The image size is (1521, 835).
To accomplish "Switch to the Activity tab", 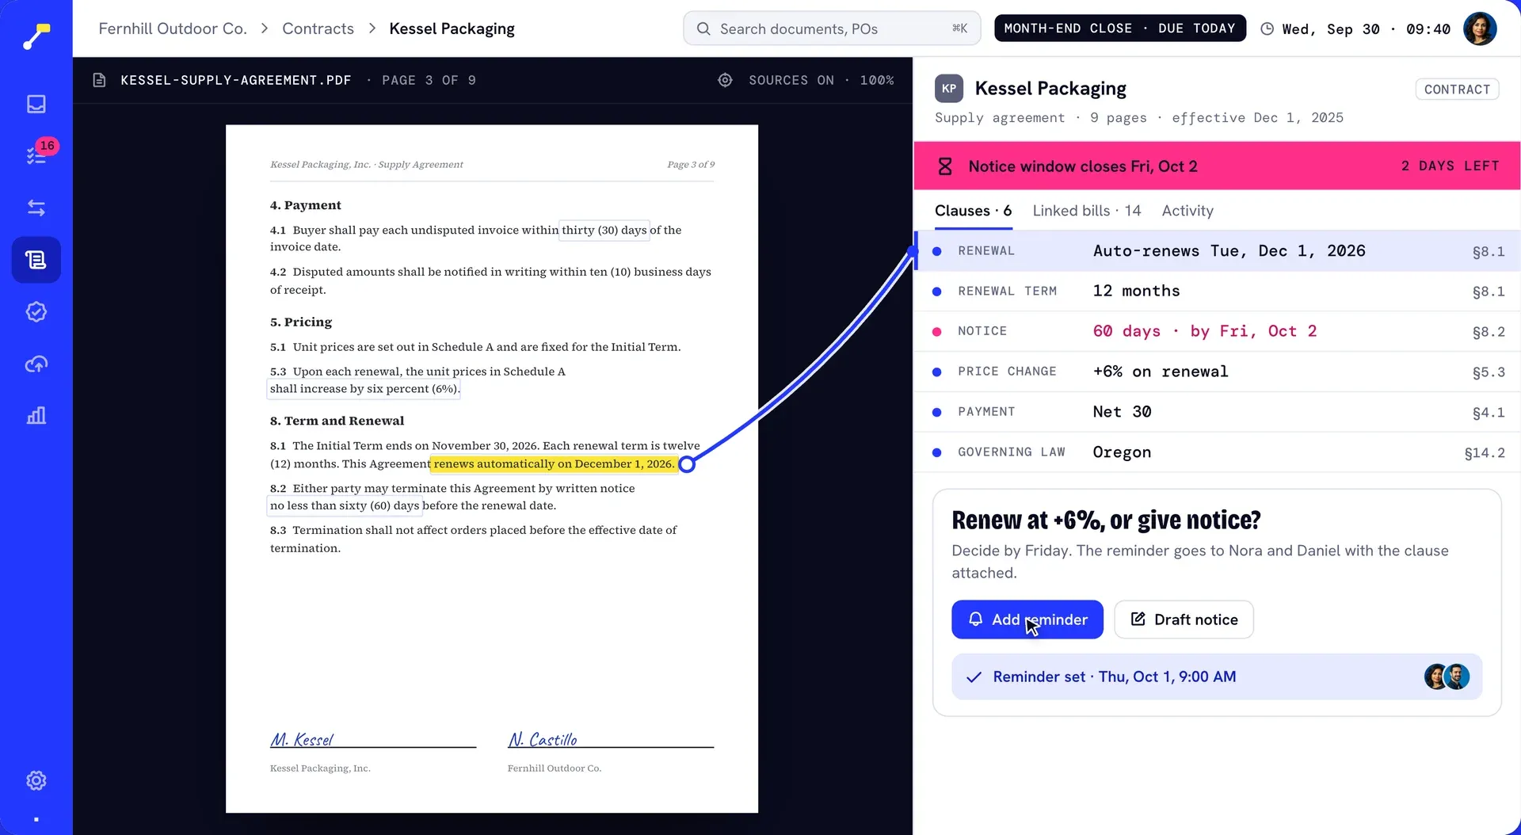I will pos(1187,211).
